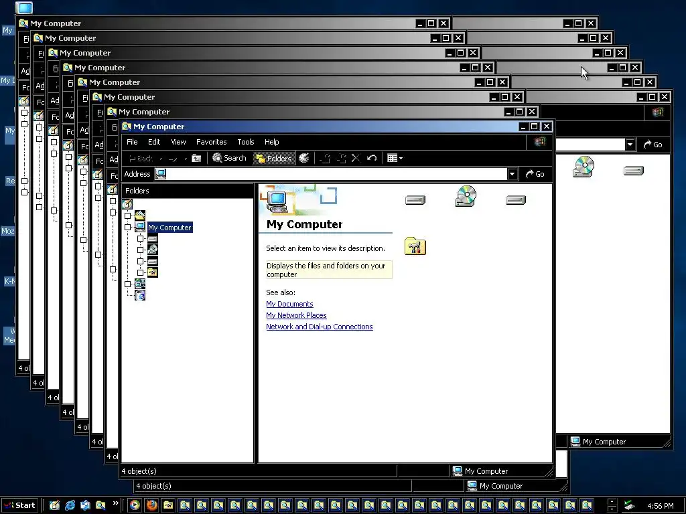Click the Windows logo throbber beside Help menu
This screenshot has height=514, width=686.
[x=540, y=142]
